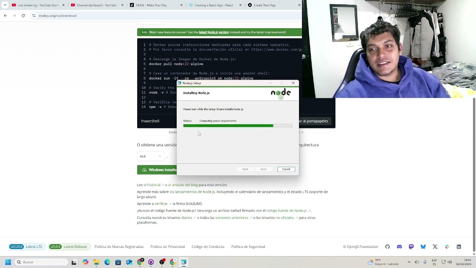Open the weather widget on taskbar
This screenshot has height=268, width=476.
[x=383, y=262]
